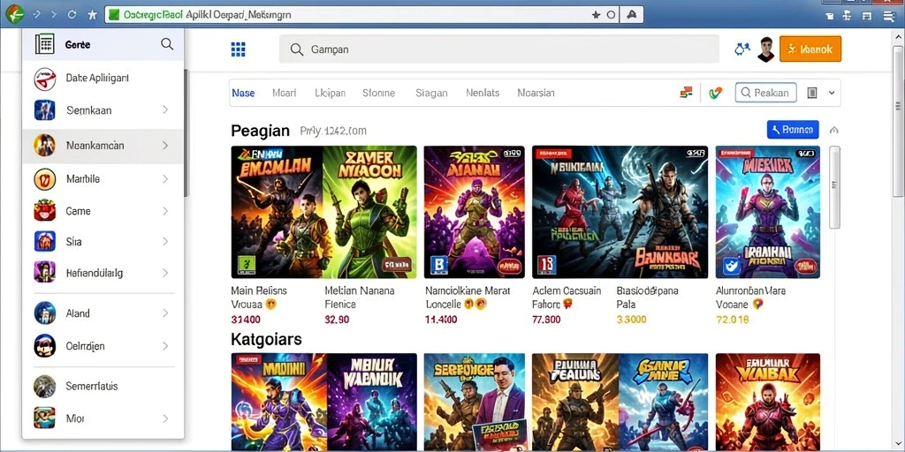The image size is (905, 452).
Task: Select the Stonne tab
Action: [378, 93]
